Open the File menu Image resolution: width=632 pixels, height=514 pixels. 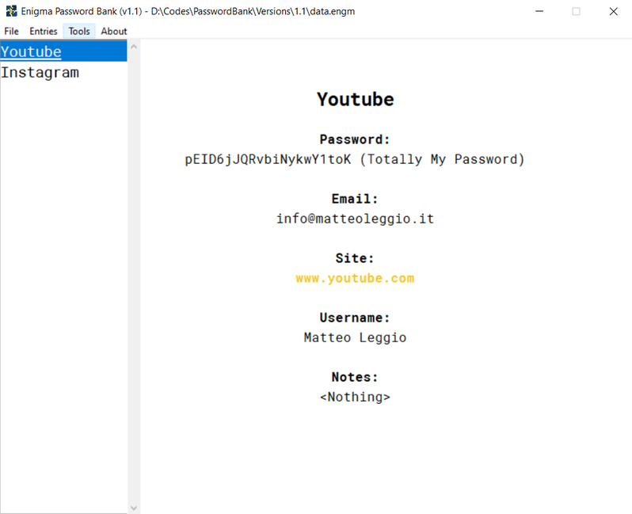coord(11,31)
